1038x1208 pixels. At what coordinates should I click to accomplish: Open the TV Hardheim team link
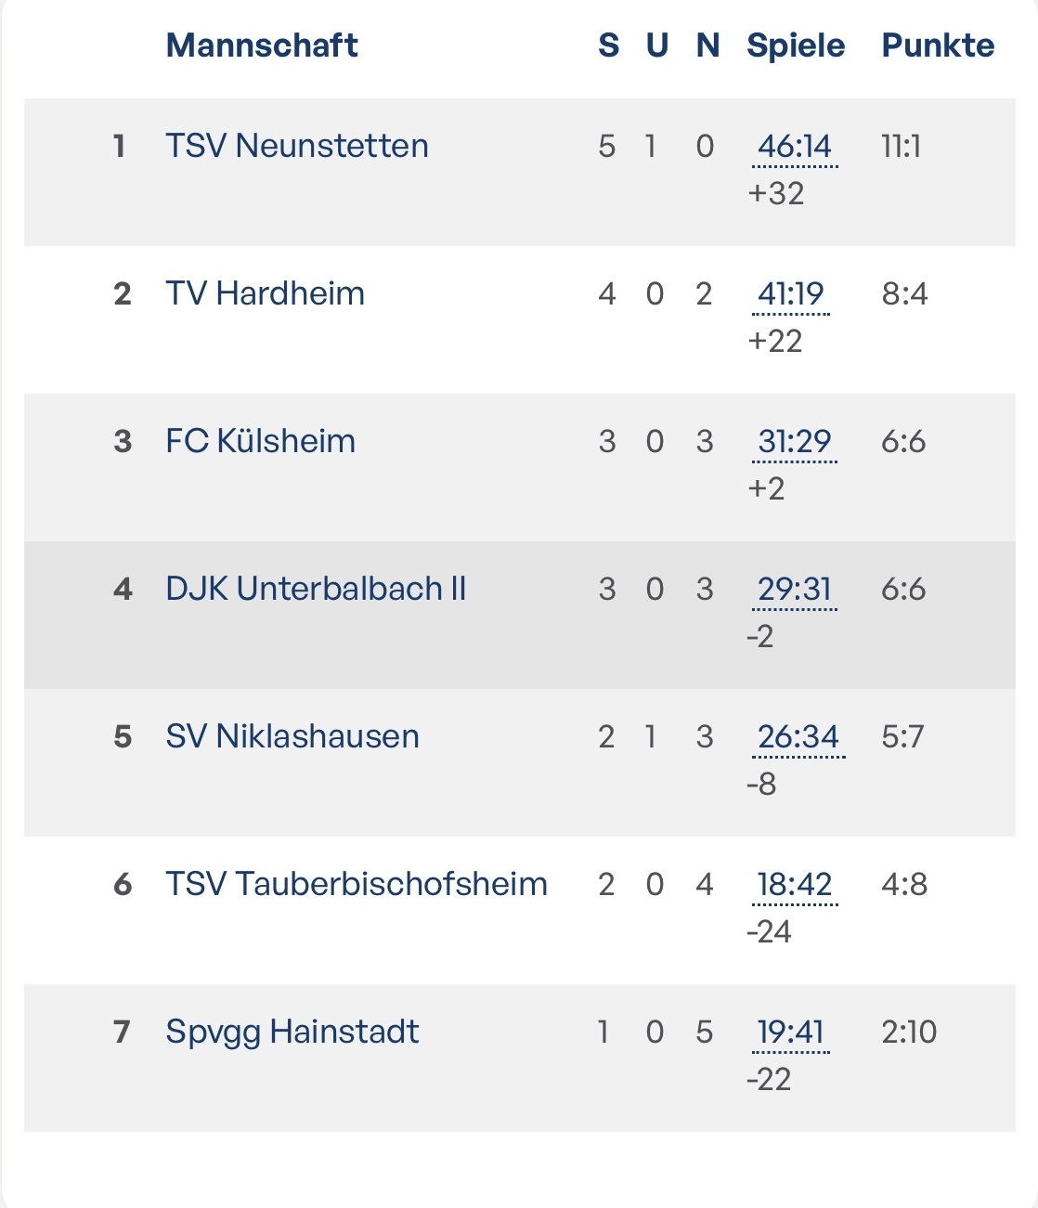tap(265, 293)
